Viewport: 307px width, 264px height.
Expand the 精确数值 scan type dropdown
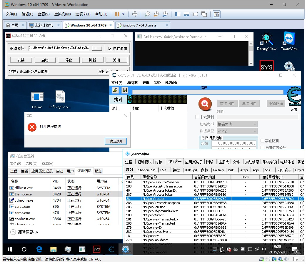click(237, 124)
